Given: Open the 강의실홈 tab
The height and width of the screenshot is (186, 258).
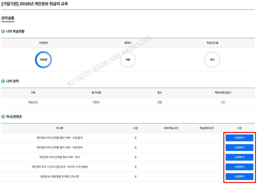Looking at the screenshot, I should pos(8,18).
